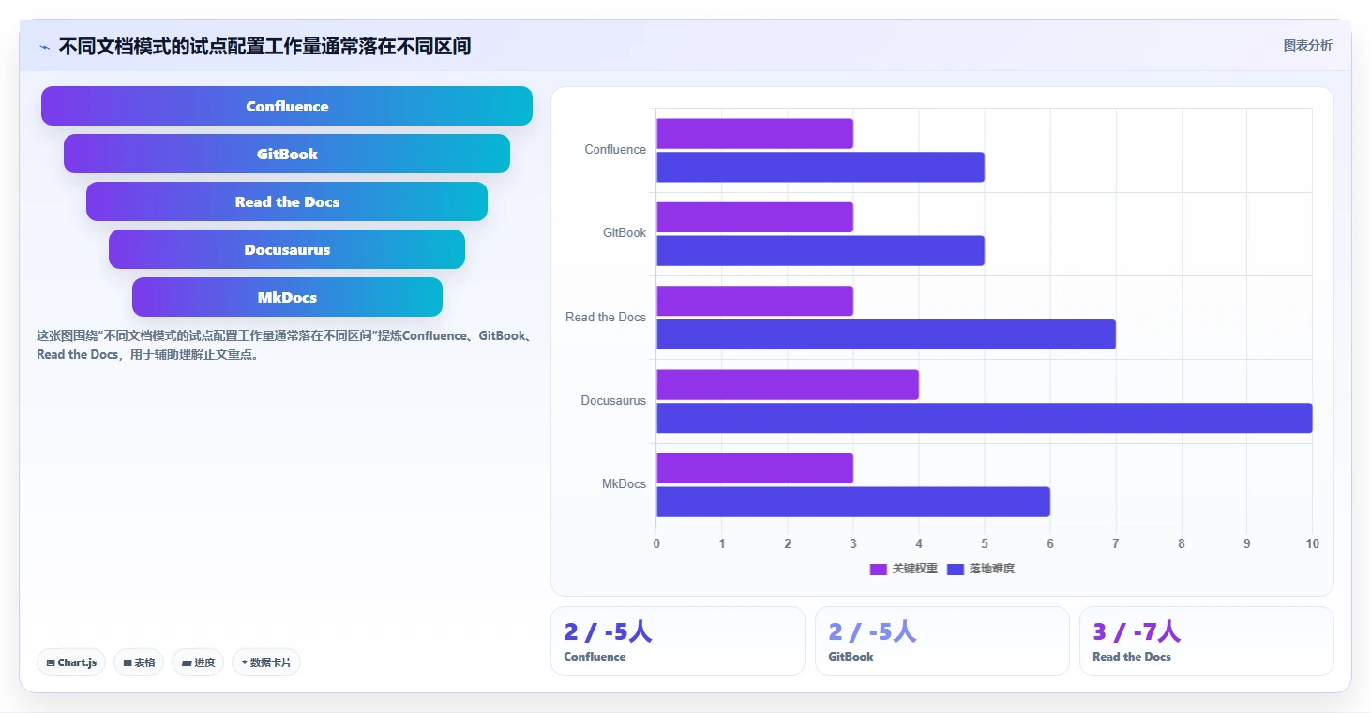
Task: Click the purple 关键权重 legend swatch
Action: coord(879,569)
